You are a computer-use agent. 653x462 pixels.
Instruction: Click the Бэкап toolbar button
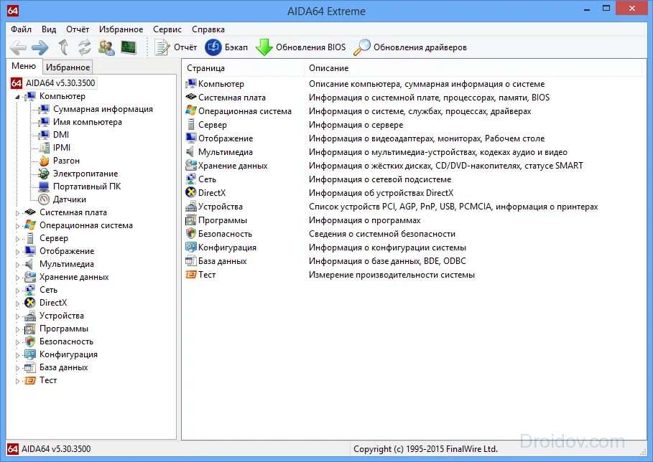pos(226,47)
